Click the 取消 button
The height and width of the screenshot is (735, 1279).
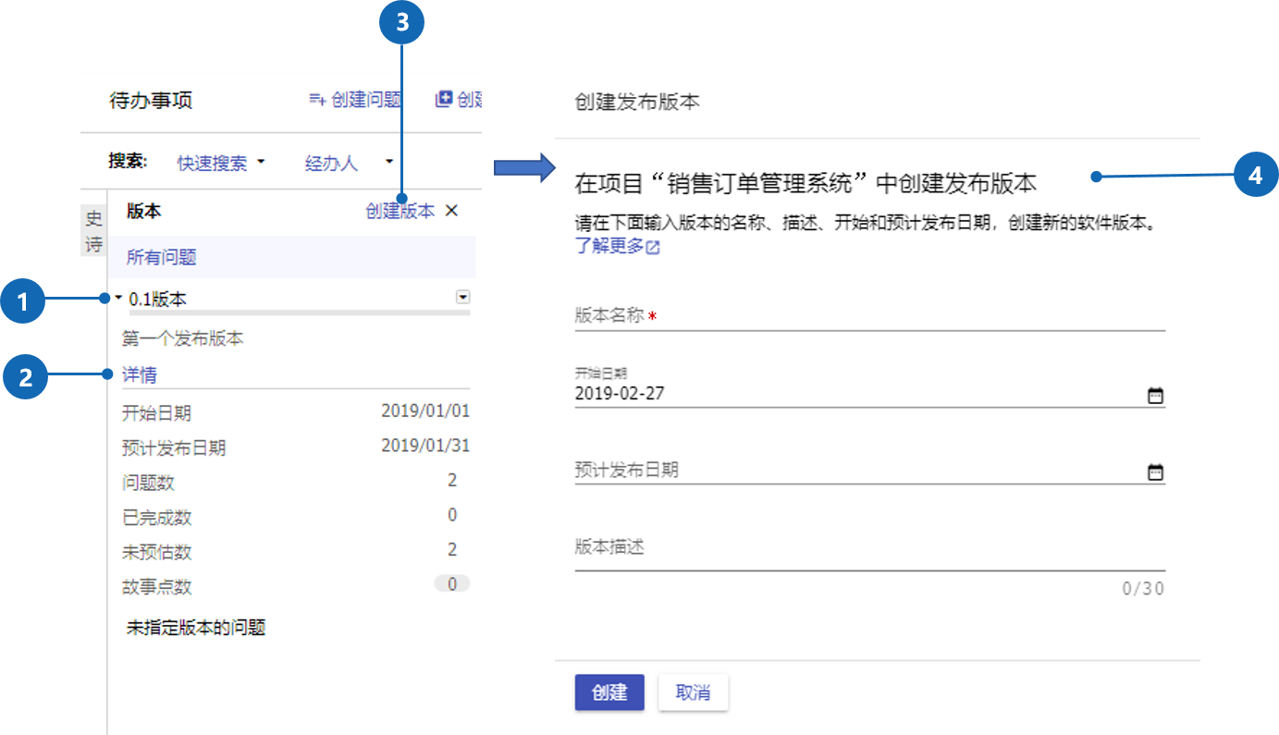click(693, 692)
